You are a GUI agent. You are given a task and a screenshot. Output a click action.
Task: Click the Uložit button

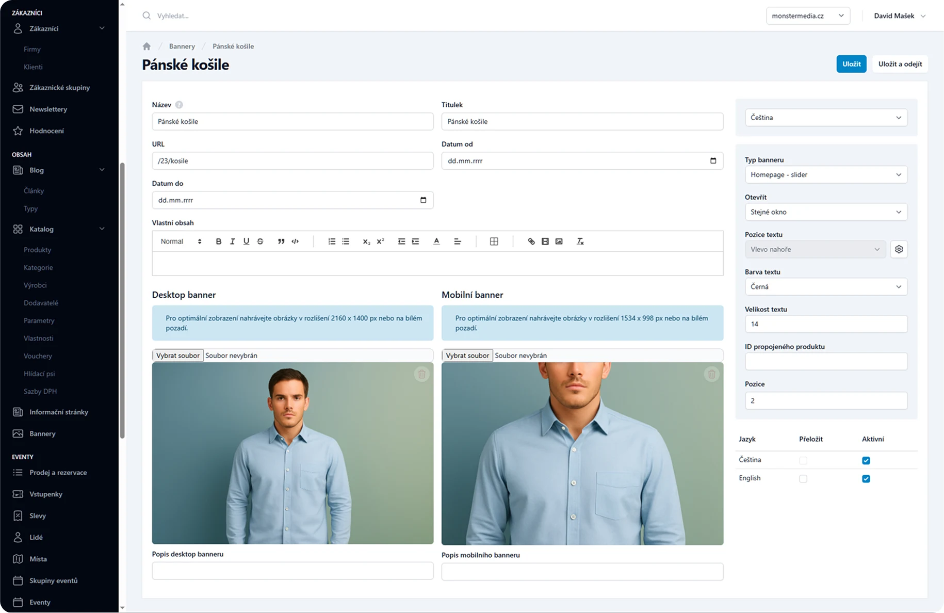851,64
